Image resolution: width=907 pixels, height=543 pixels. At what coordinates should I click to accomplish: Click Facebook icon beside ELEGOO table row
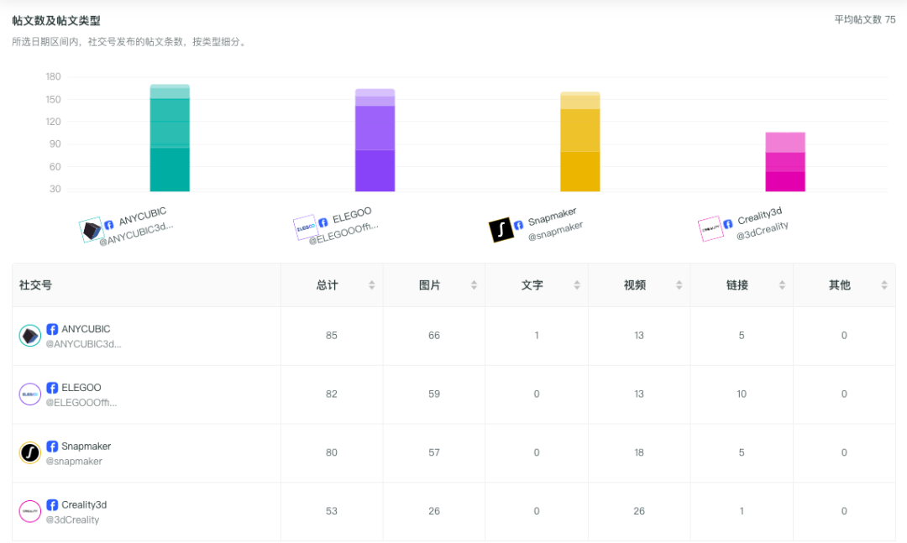(x=52, y=388)
